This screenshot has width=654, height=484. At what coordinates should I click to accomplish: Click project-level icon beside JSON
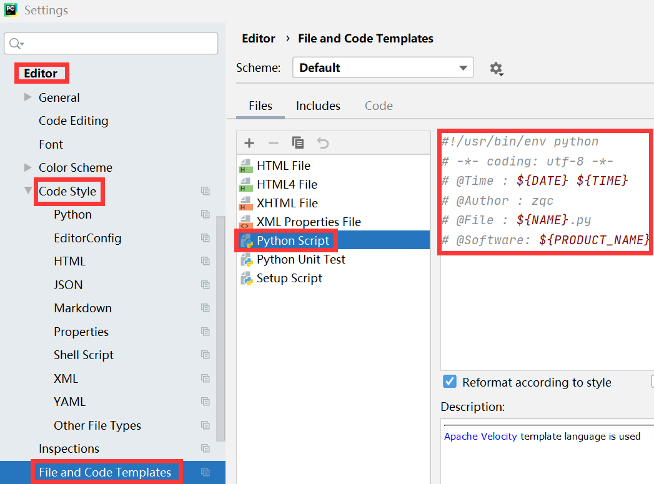tap(206, 285)
